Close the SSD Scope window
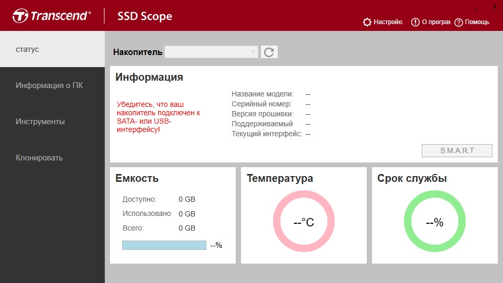 coord(494,7)
